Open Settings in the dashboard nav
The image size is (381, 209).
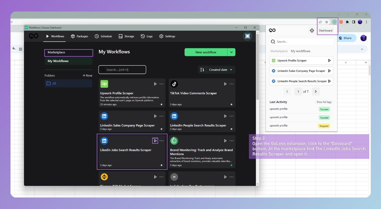coord(167,36)
